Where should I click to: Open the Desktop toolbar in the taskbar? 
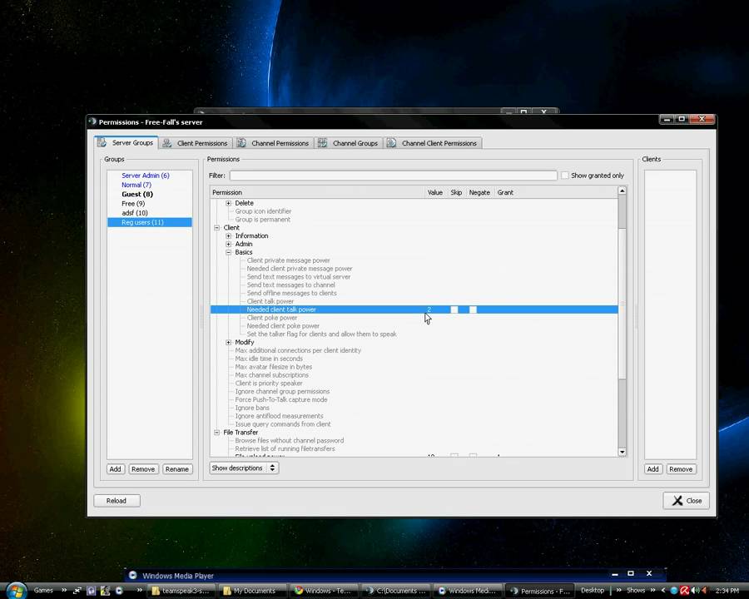point(593,591)
